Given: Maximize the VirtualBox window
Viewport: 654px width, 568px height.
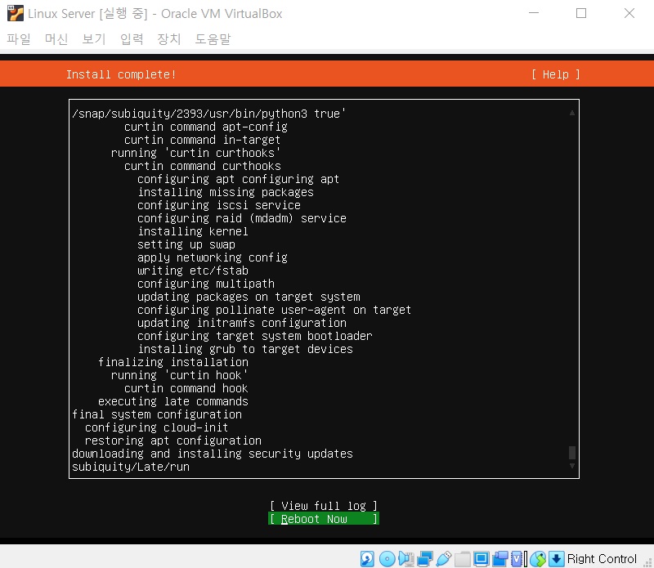Looking at the screenshot, I should pyautogui.click(x=581, y=13).
